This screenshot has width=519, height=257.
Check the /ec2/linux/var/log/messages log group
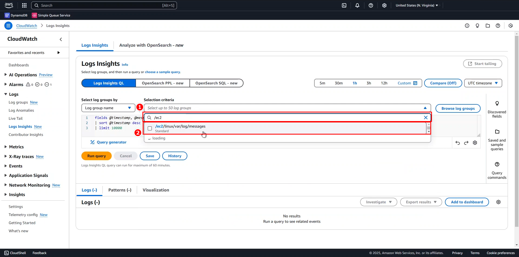click(x=150, y=128)
